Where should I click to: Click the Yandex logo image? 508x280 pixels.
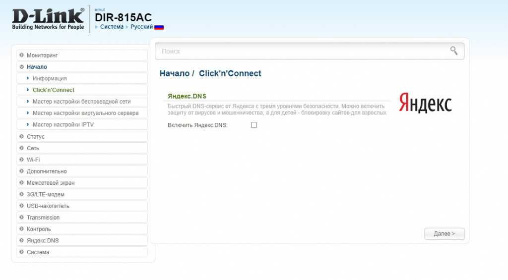(x=425, y=103)
